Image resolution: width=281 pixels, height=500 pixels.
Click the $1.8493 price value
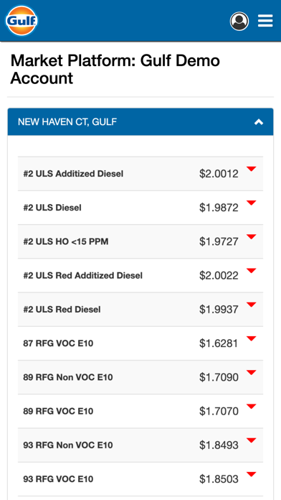(x=219, y=445)
